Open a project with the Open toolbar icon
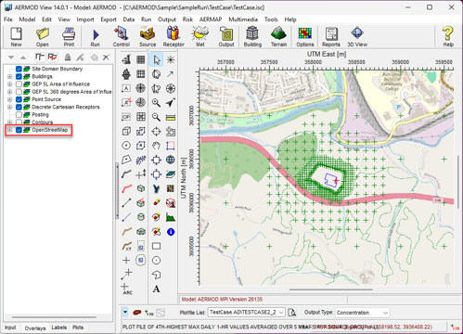463x334 pixels. [43, 36]
